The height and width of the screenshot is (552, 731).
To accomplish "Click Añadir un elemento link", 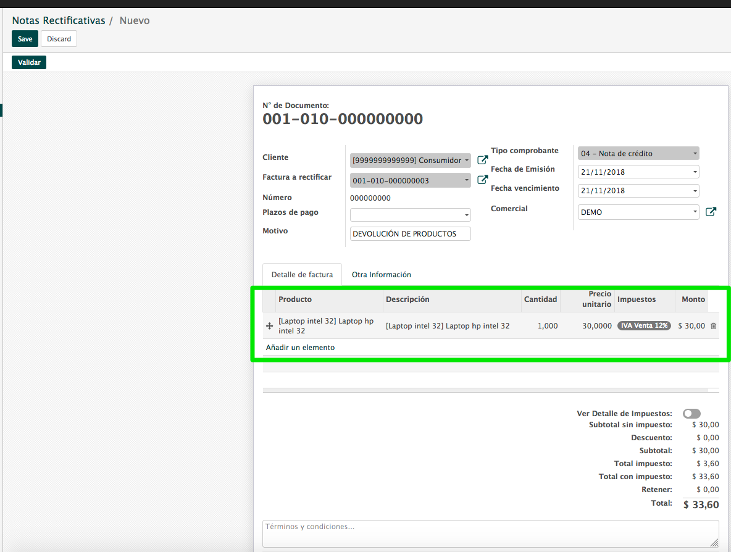I will tap(300, 348).
